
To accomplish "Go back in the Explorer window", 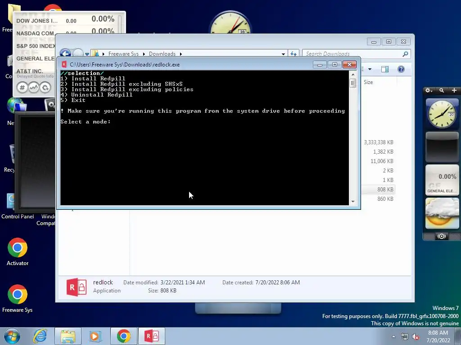I will tap(65, 53).
